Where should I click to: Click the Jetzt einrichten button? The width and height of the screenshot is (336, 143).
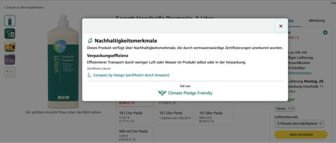pos(301,135)
